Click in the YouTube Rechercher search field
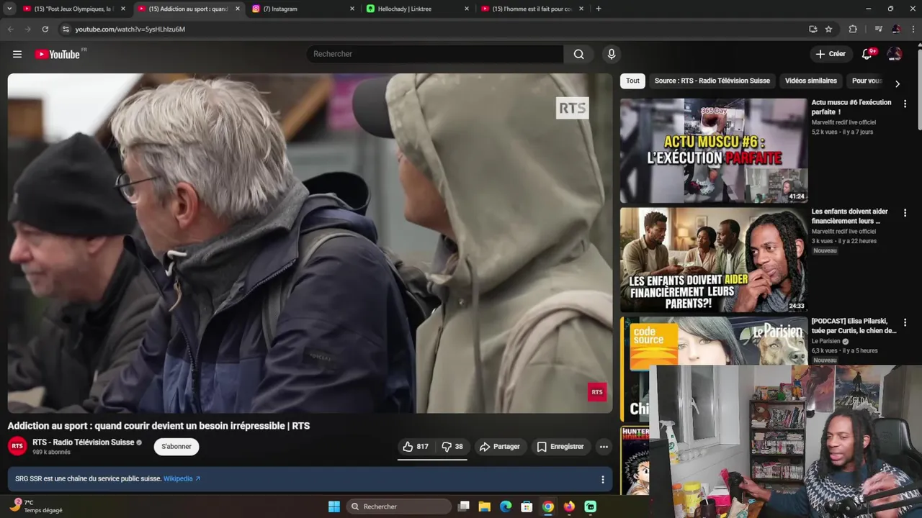 coord(434,54)
